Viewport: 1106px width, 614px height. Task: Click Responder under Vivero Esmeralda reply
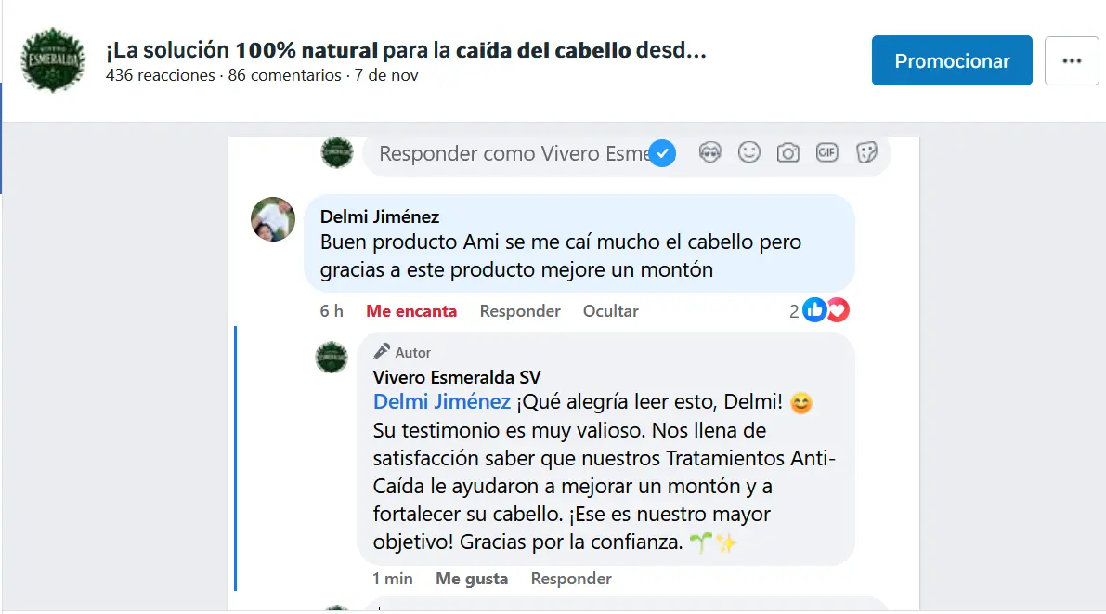point(571,579)
